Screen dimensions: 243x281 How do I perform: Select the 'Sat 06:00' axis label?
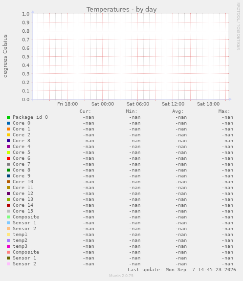(x=138, y=104)
